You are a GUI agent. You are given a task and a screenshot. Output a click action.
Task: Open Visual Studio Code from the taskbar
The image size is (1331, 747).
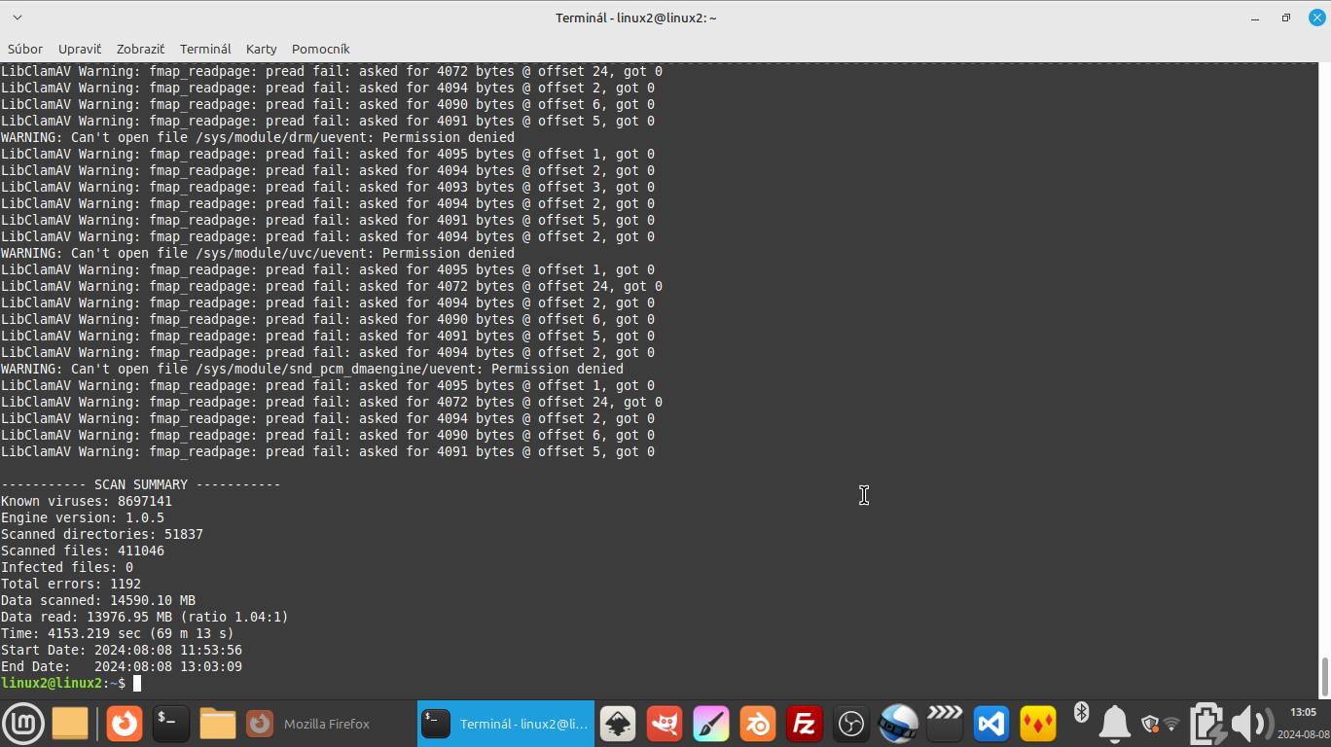991,724
